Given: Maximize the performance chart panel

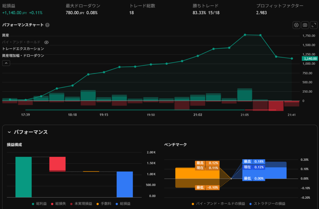Looking at the screenshot, I should pos(313,25).
